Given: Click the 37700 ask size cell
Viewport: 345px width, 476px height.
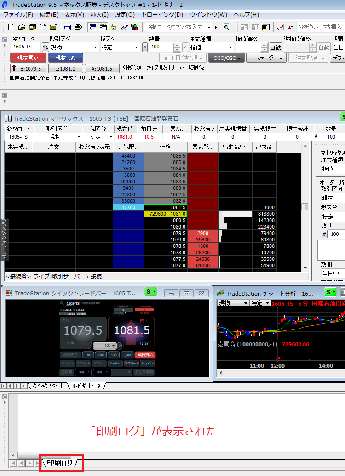Looking at the screenshot, I should (x=128, y=207).
